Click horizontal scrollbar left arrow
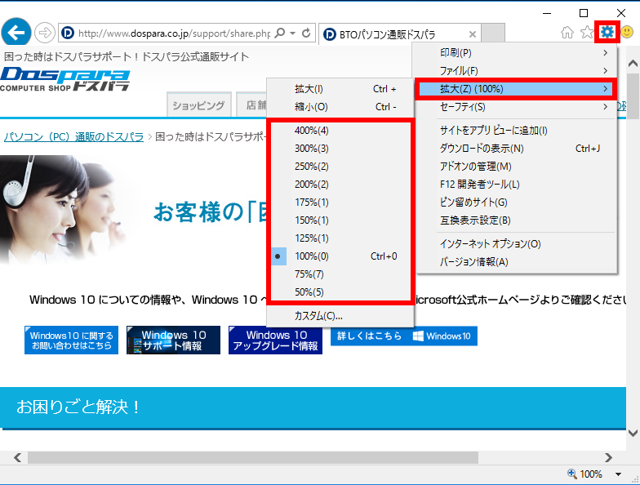 coord(18,457)
